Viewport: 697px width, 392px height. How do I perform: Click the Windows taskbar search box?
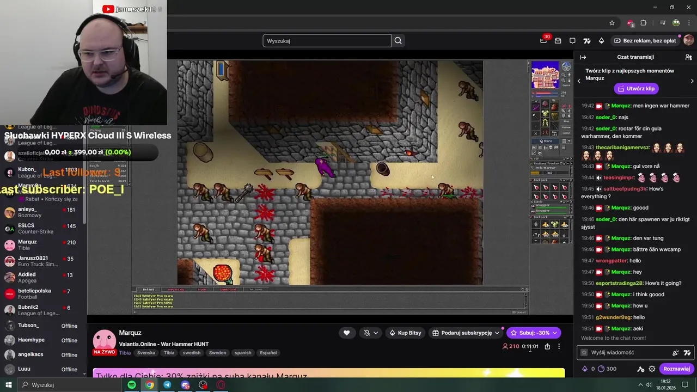[70, 385]
